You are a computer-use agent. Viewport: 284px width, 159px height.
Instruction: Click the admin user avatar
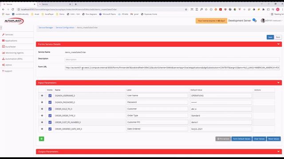pos(263,21)
